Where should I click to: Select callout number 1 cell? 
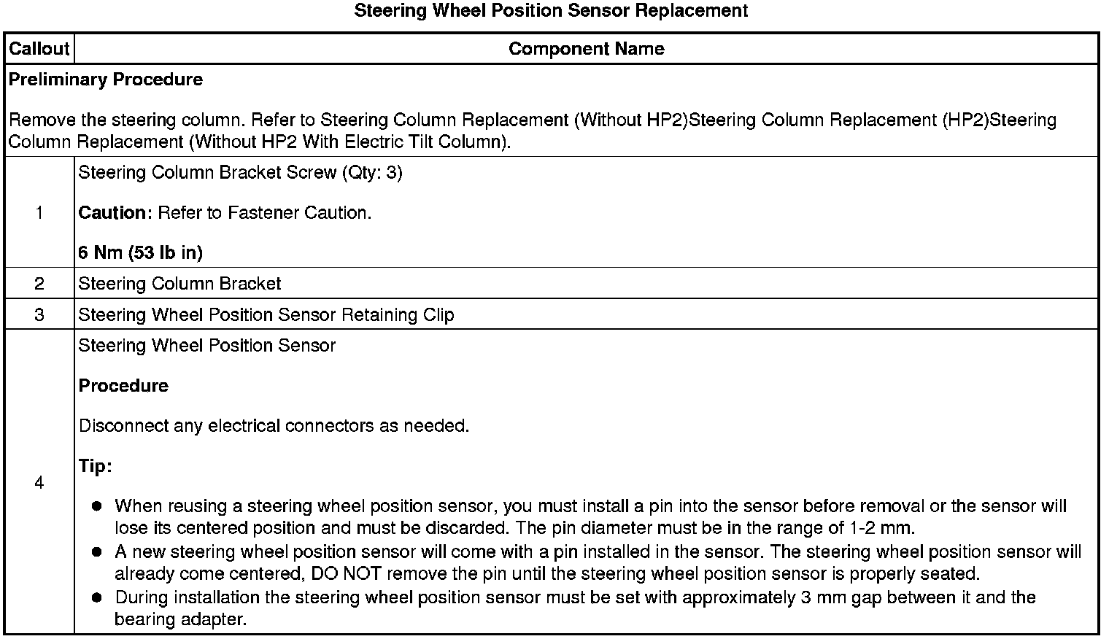click(x=39, y=212)
